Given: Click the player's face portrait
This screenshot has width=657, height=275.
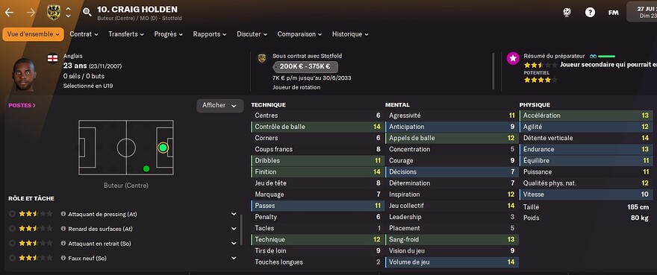Looking at the screenshot, I should [24, 75].
